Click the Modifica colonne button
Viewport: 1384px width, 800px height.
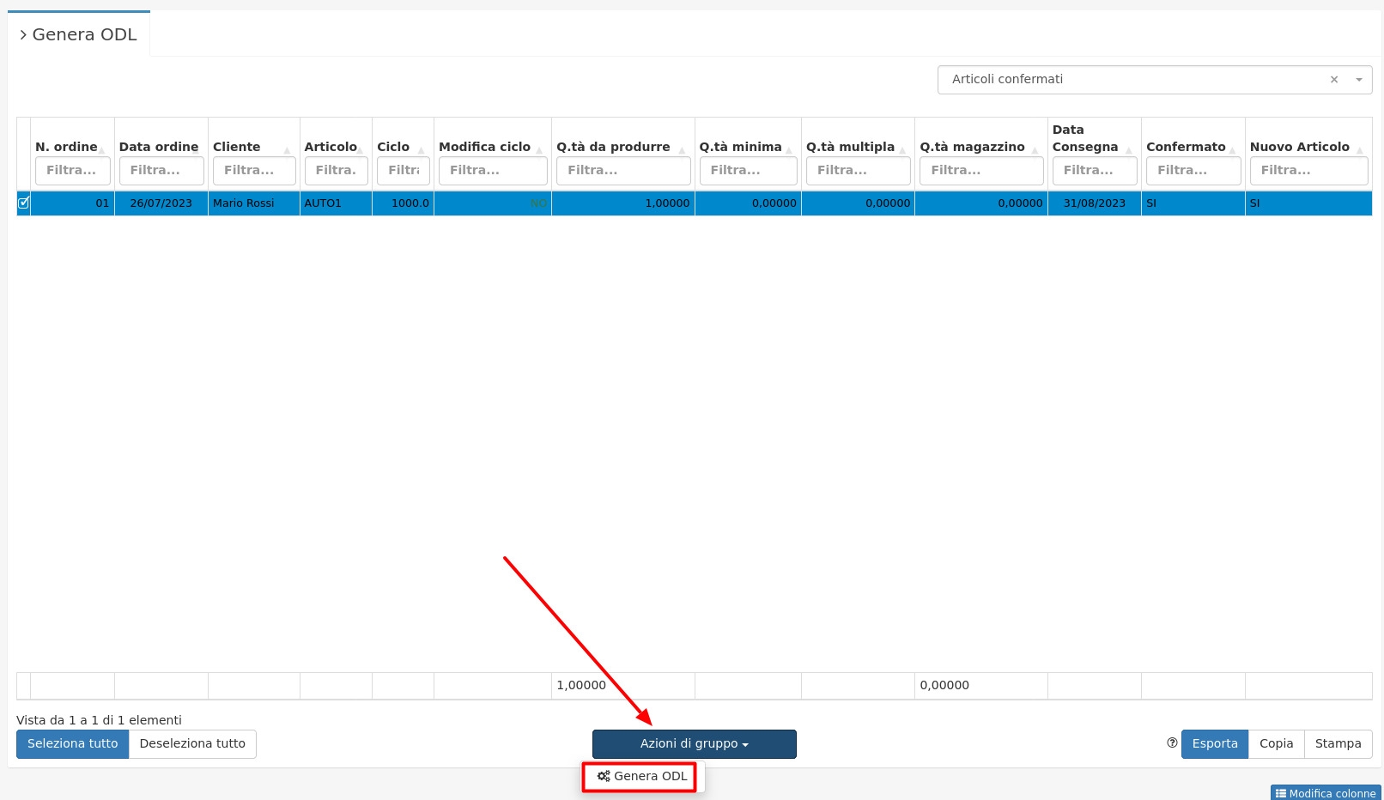pyautogui.click(x=1326, y=793)
